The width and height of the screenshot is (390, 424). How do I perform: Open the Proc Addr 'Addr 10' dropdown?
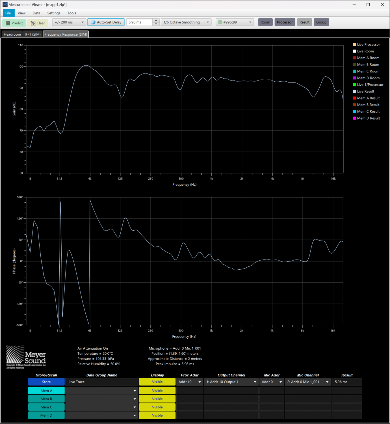190,382
